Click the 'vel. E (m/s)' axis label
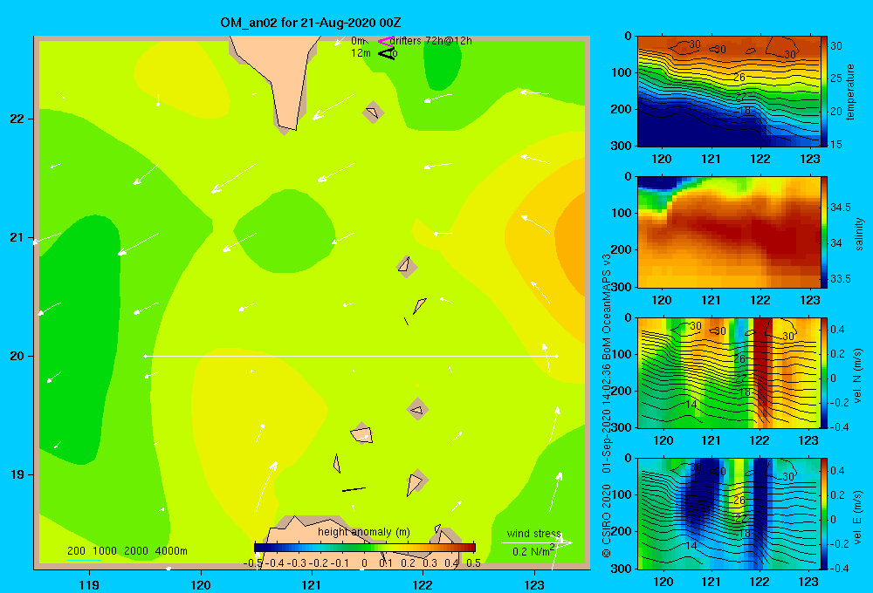873x593 pixels. pyautogui.click(x=858, y=516)
